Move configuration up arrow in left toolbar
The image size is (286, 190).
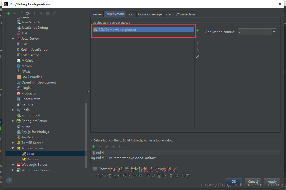click(35, 13)
